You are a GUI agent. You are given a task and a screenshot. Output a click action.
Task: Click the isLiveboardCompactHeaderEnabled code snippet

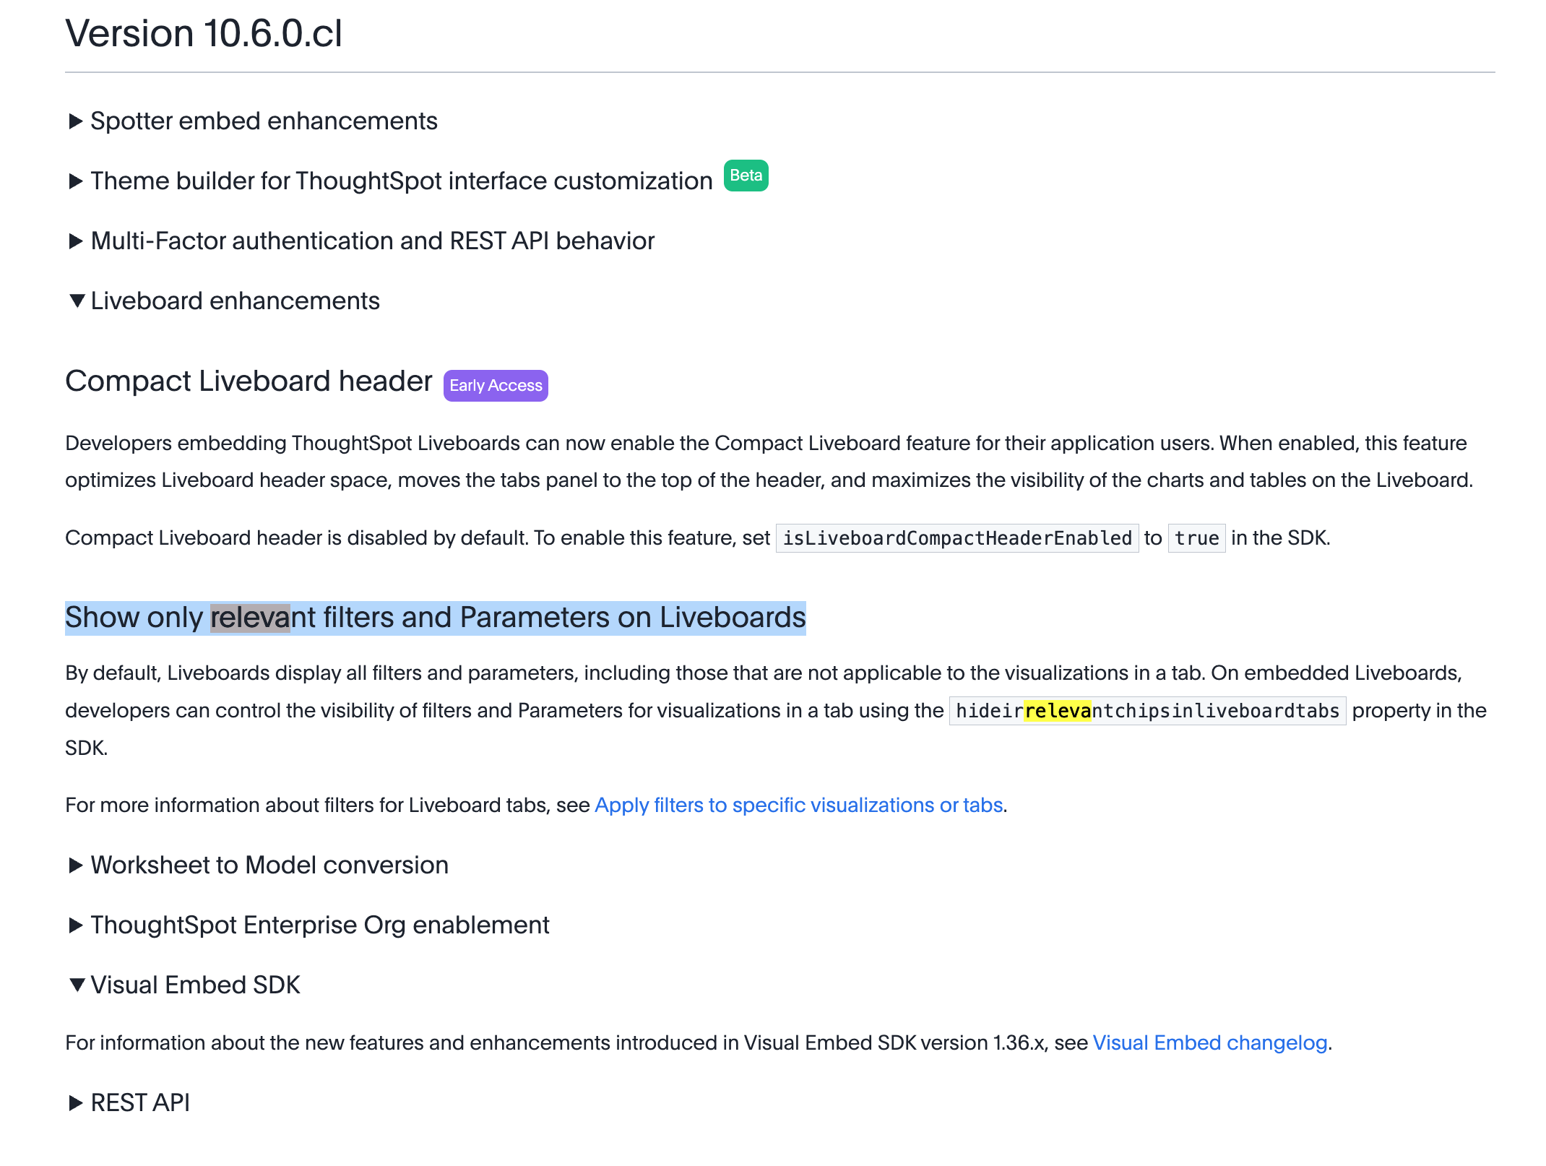point(956,538)
